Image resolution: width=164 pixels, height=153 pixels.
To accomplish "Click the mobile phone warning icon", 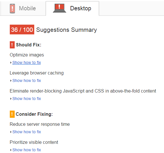I will point(12,9).
